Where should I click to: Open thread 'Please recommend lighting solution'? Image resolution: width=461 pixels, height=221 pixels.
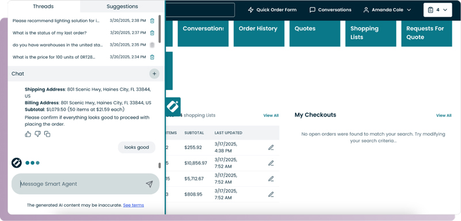pyautogui.click(x=56, y=21)
